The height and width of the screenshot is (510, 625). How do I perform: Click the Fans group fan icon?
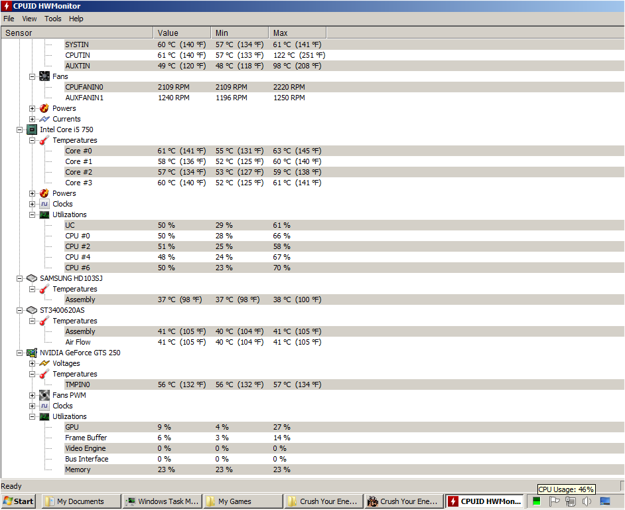point(44,76)
